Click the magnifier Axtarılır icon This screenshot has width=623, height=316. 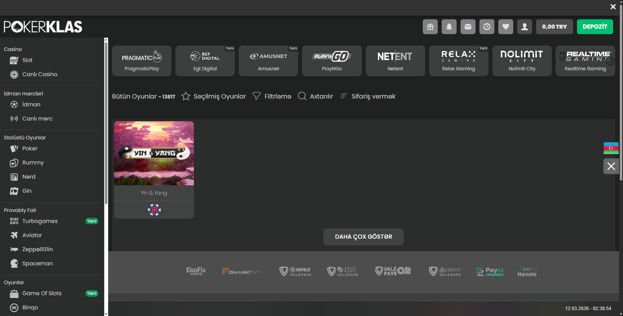(x=302, y=96)
